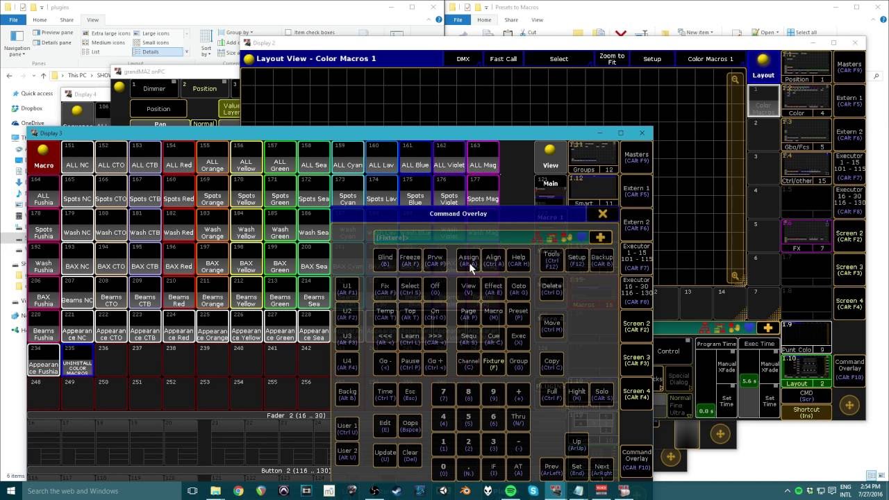889x500 pixels.
Task: Open Skype from the taskbar
Action: (533, 490)
